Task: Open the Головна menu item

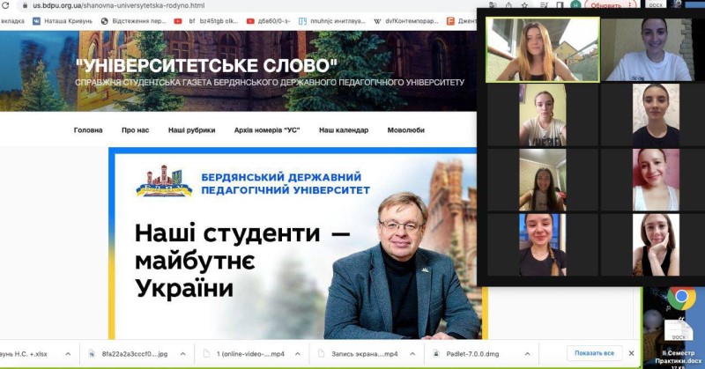Action: coord(88,130)
